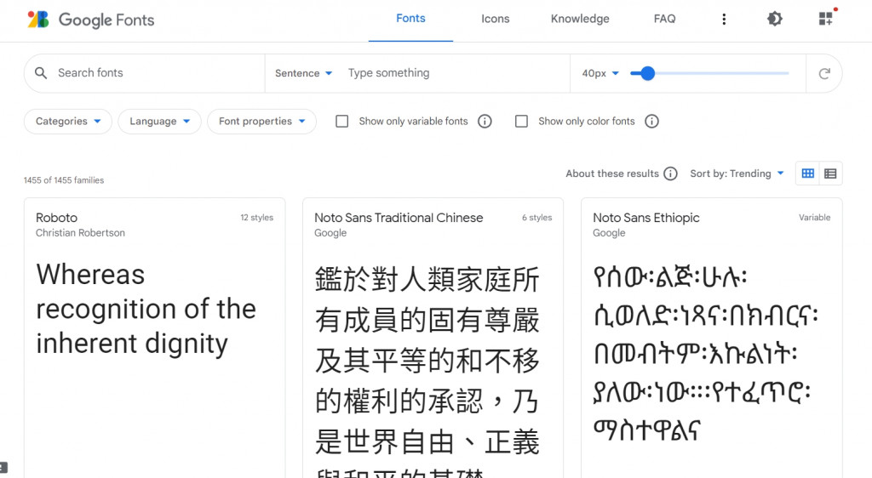Screen dimensions: 872x478
Task: Switch to grid view
Action: pyautogui.click(x=807, y=174)
